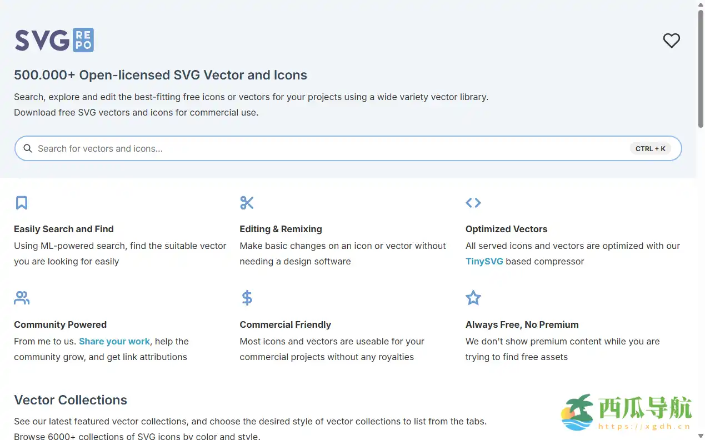Click the people Community Powered icon
The height and width of the screenshot is (440, 705).
[22, 298]
